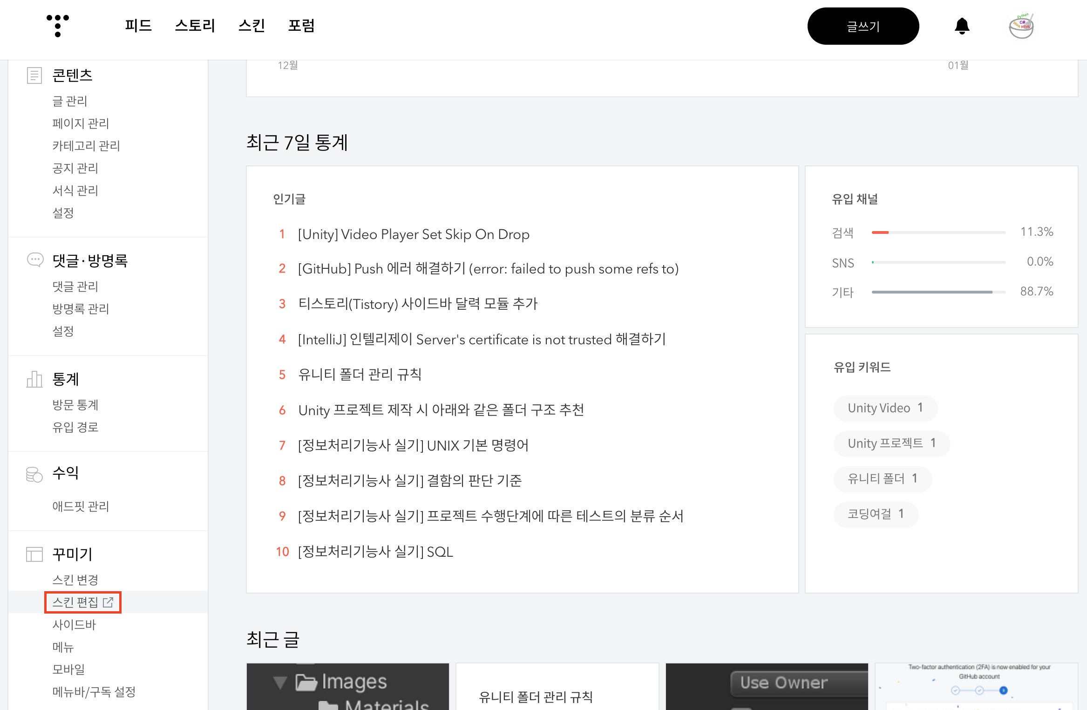Open the 포럼 menu item
Viewport: 1087px width, 710px height.
pos(301,26)
